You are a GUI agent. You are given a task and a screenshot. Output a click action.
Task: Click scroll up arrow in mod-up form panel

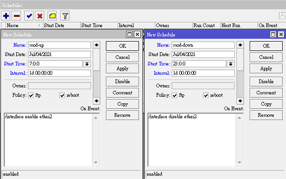coord(97,45)
